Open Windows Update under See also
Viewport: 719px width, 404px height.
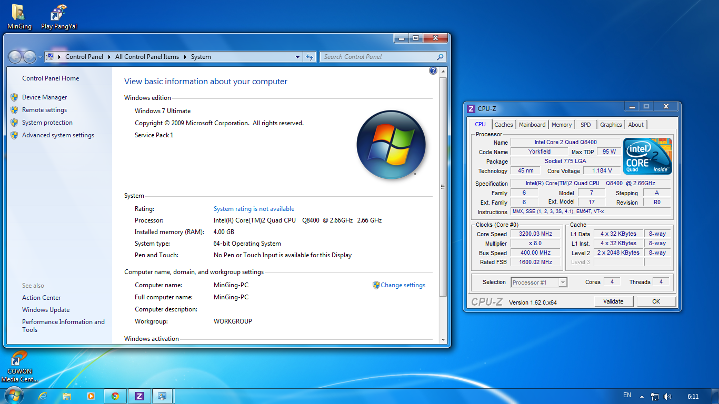click(46, 310)
